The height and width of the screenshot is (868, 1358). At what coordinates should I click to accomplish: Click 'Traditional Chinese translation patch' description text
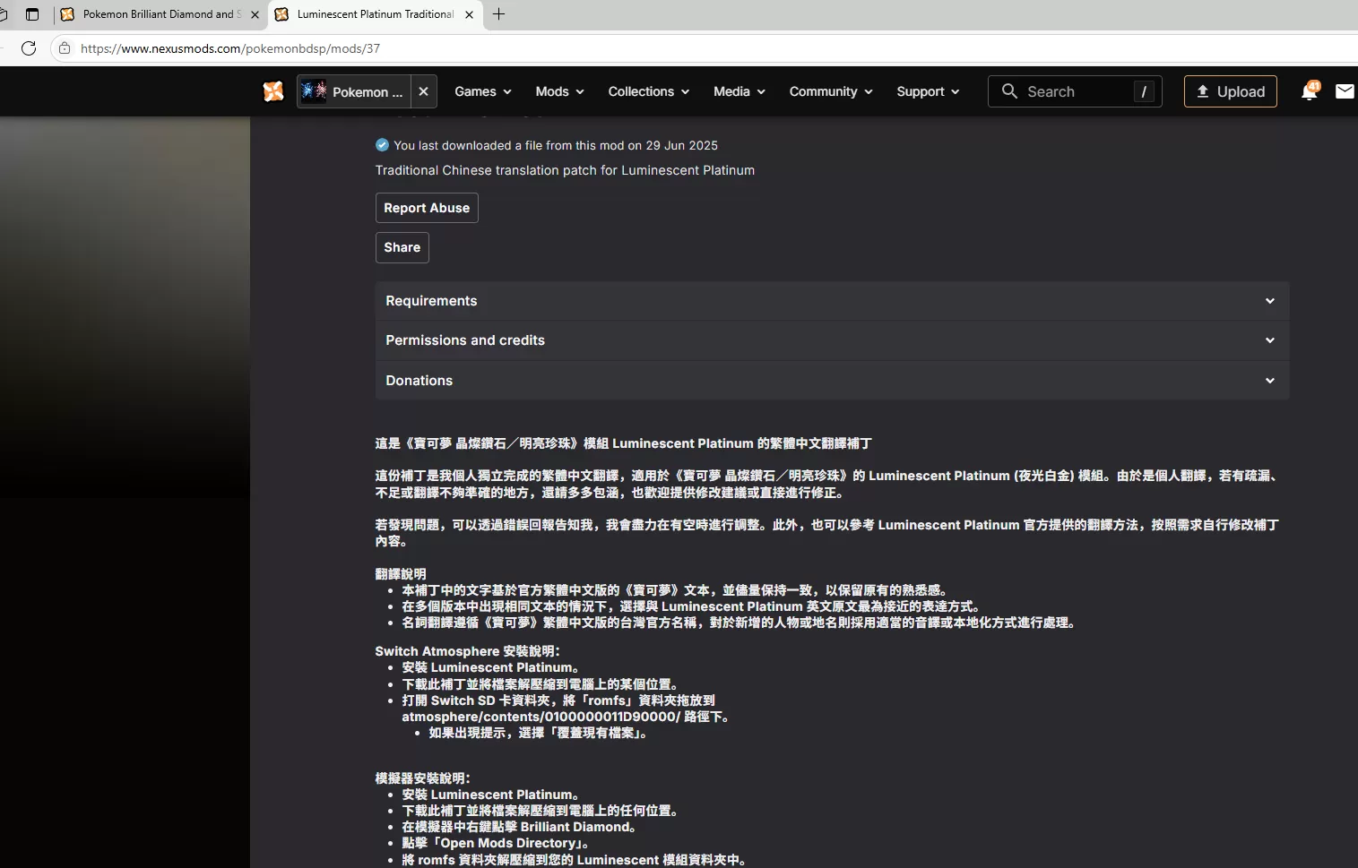point(565,170)
